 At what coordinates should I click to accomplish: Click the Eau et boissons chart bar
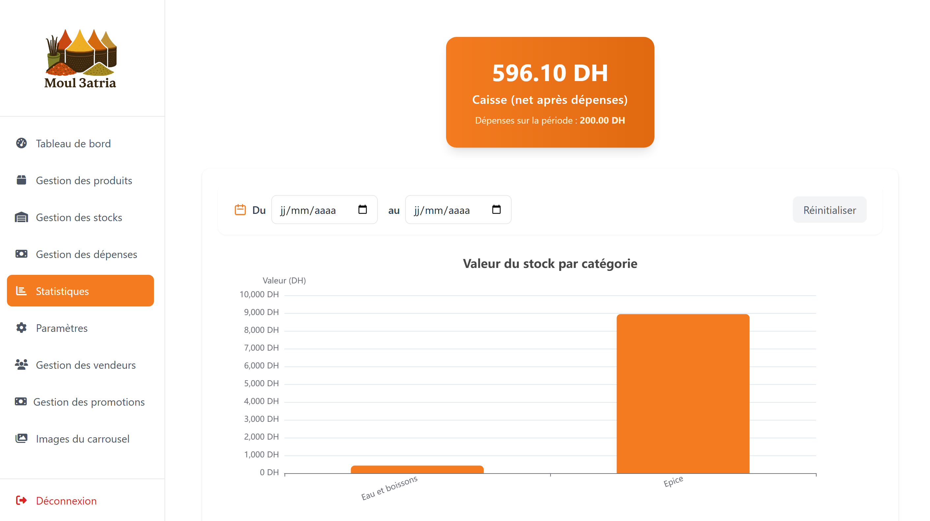click(417, 469)
